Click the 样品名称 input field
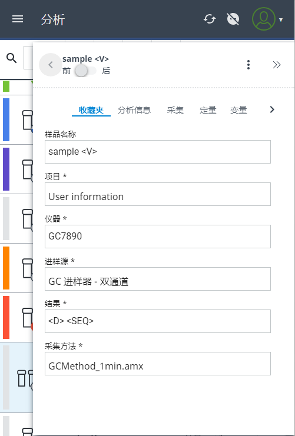 pyautogui.click(x=158, y=152)
